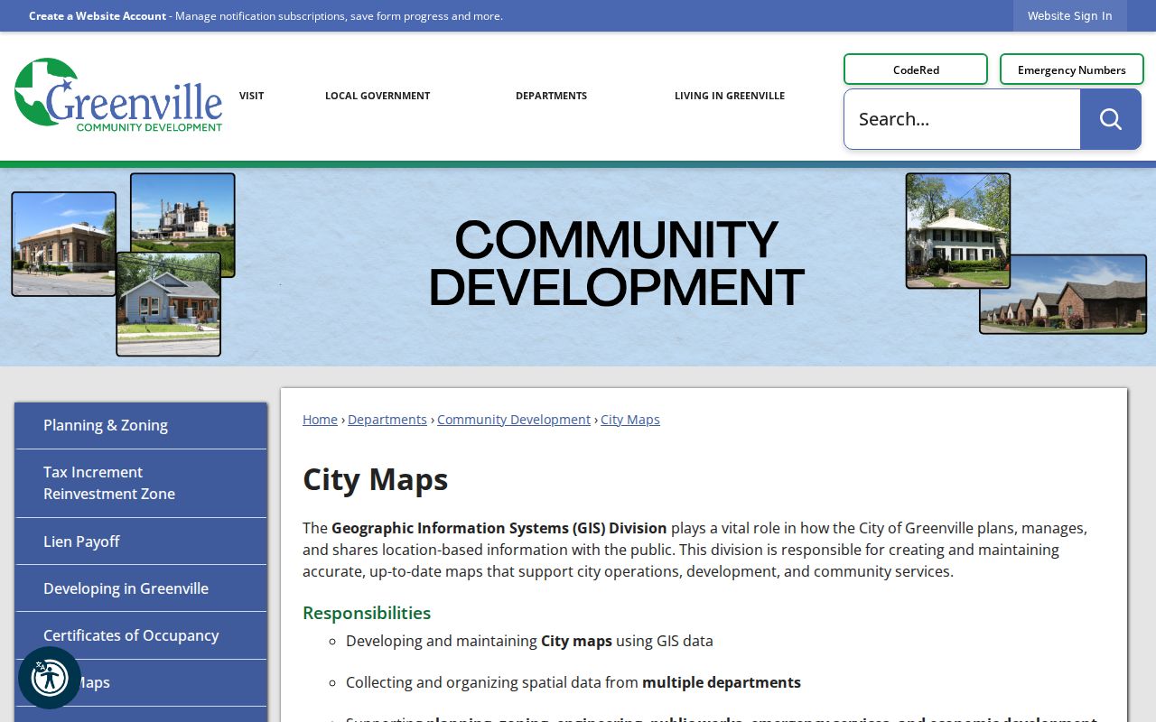The image size is (1156, 722).
Task: Open the Departments menu
Action: click(551, 96)
